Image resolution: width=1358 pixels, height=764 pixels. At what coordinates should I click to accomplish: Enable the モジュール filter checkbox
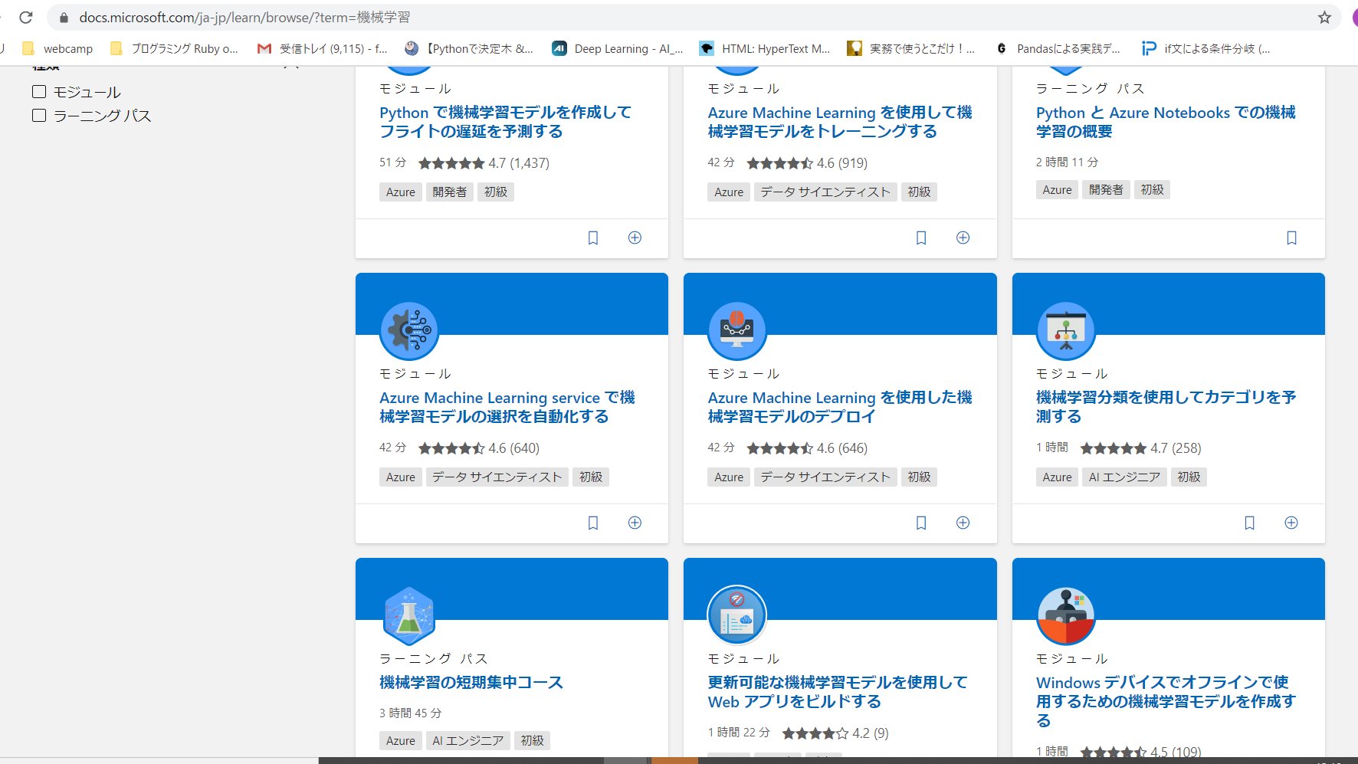pyautogui.click(x=38, y=91)
